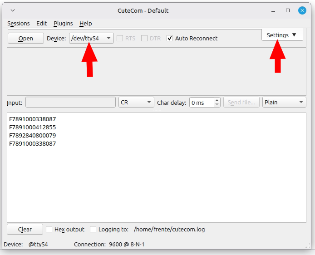
Task: Disable the Auto Reconnect checkbox
Action: point(170,38)
